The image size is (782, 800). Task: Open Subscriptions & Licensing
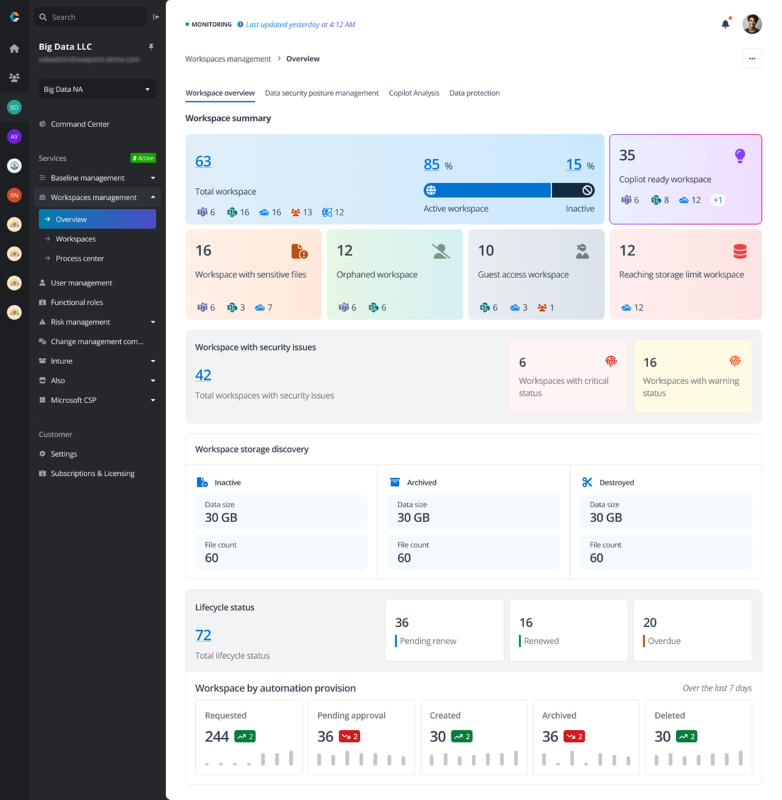coord(97,473)
